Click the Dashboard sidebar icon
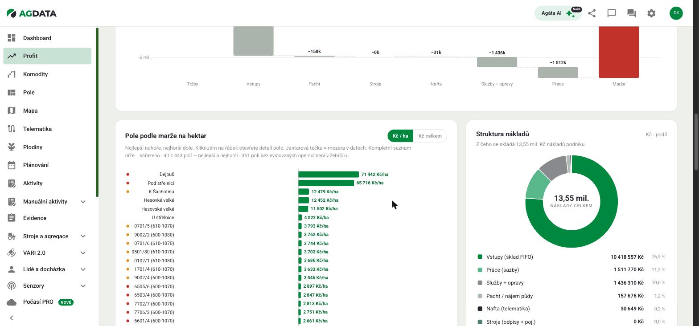The image size is (699, 326). tap(12, 38)
